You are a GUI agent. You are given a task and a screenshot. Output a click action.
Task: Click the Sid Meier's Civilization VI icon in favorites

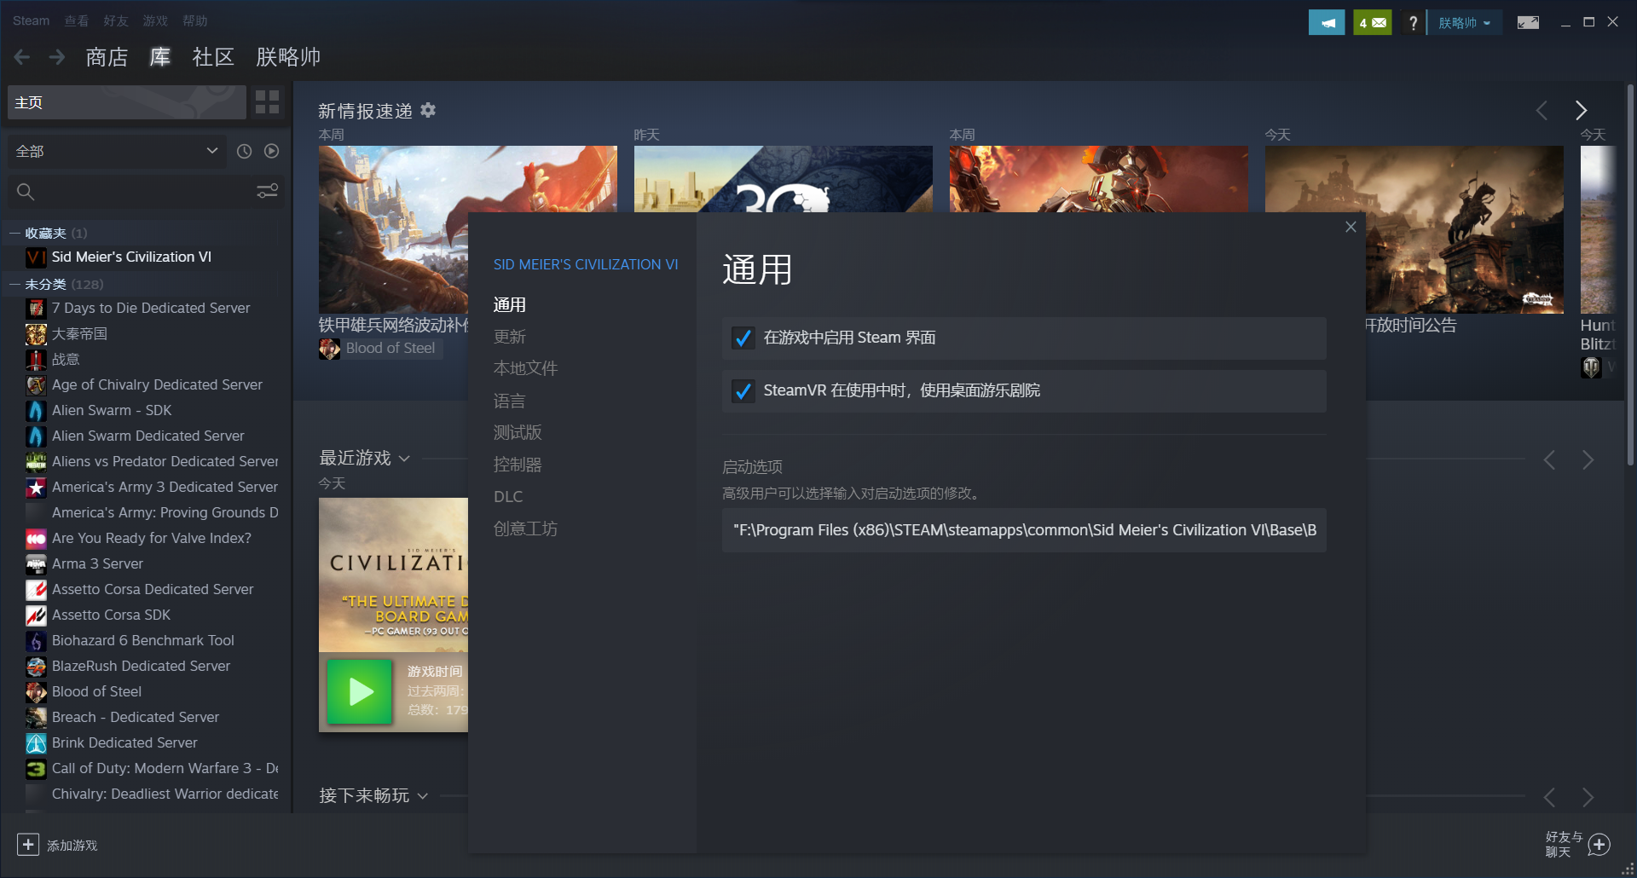click(x=36, y=257)
